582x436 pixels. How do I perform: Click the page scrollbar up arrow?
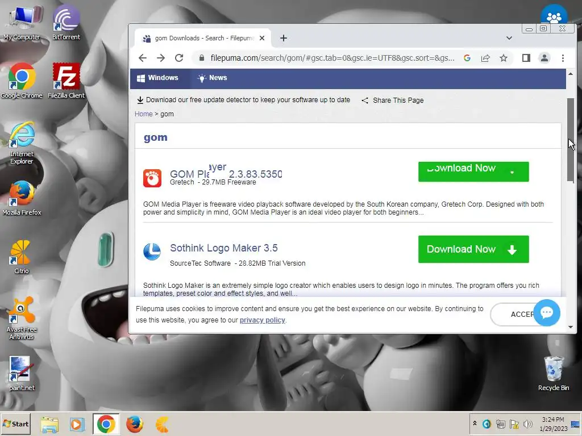tap(571, 74)
